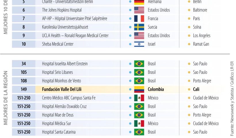Click Brazil flag in Hospital Moinhos de Vento row

tap(139, 81)
